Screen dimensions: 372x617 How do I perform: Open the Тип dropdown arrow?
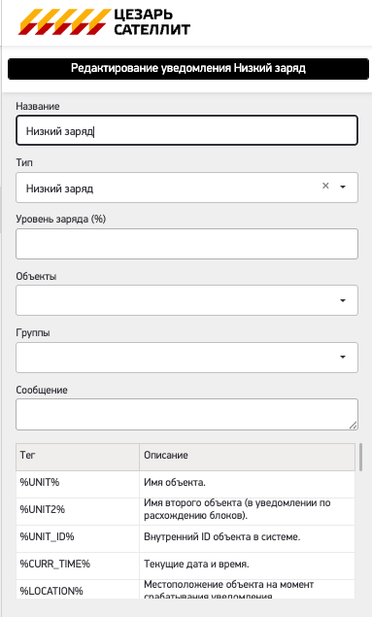click(x=343, y=188)
